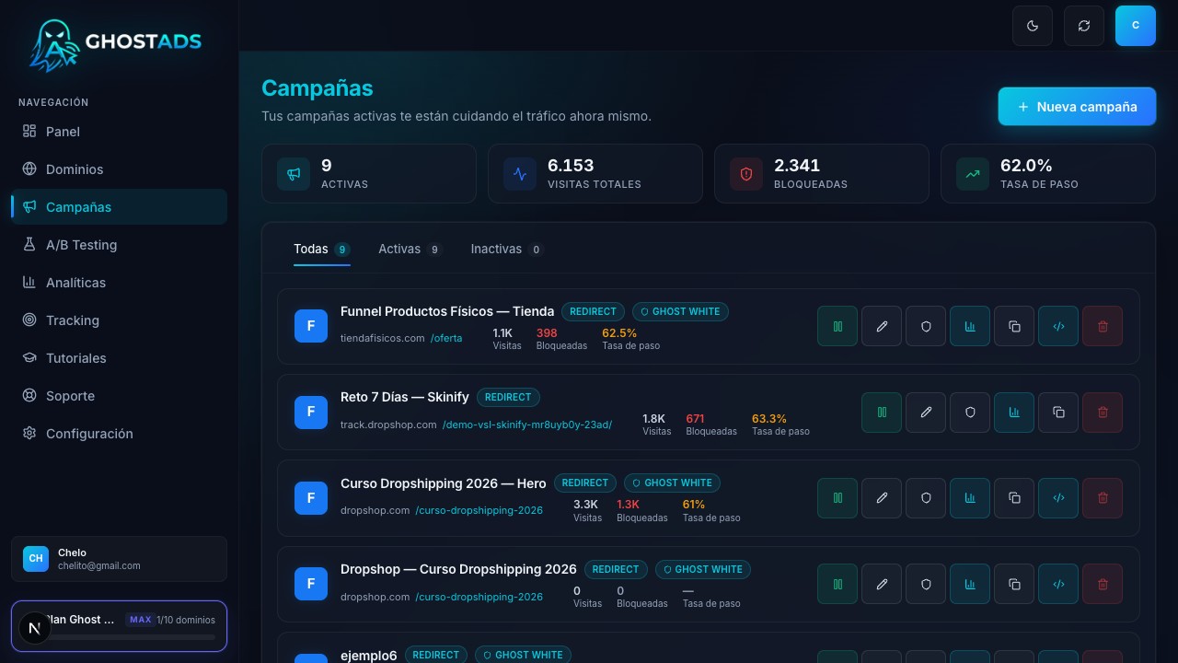Duplicate the Funnel Productos Físicos campaign
The image size is (1178, 663).
(1014, 326)
